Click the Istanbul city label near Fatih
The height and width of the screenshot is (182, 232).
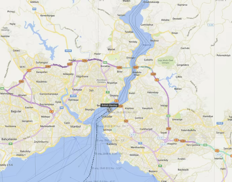75,127
